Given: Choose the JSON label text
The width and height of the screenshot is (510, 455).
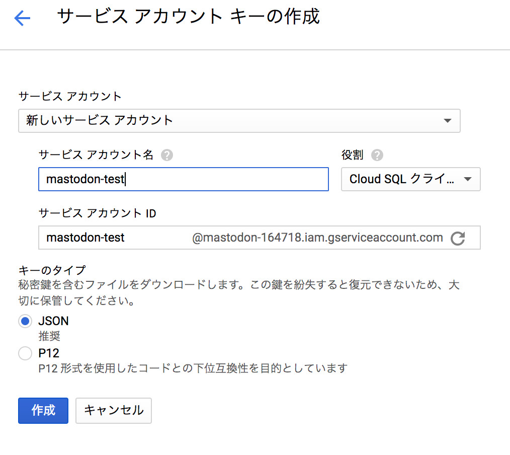Looking at the screenshot, I should [53, 321].
